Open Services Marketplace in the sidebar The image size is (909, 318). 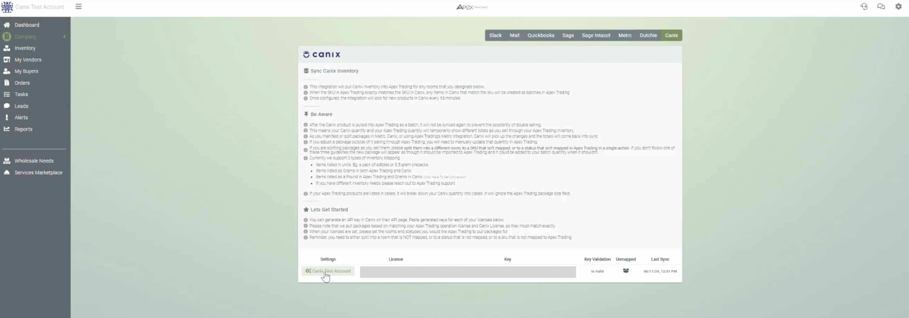pyautogui.click(x=38, y=172)
